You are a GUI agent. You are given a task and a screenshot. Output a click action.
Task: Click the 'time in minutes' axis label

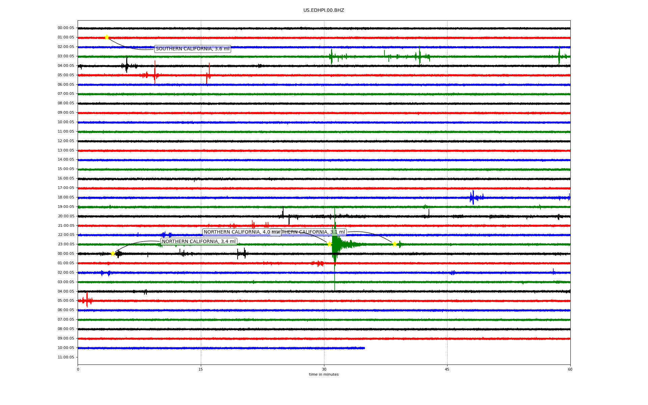click(x=324, y=374)
